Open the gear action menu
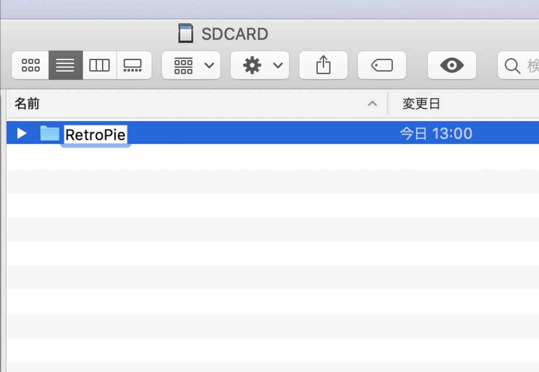Viewport: 539px width, 372px height. pos(260,65)
